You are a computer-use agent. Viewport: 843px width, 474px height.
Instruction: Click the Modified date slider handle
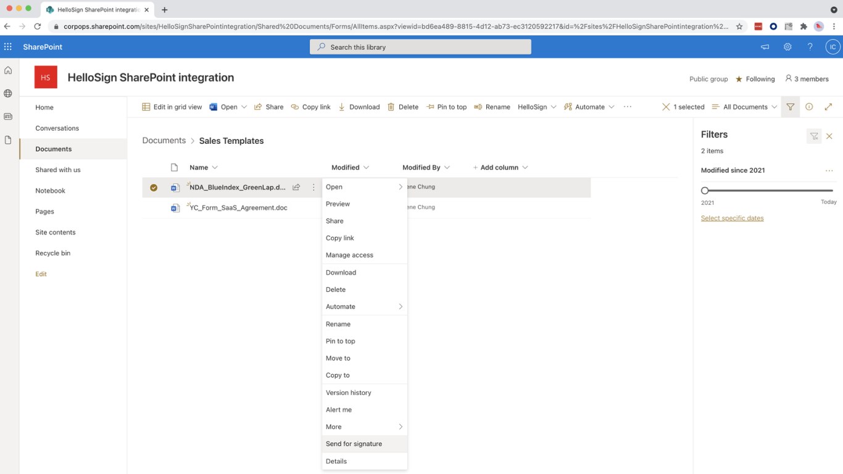point(705,191)
